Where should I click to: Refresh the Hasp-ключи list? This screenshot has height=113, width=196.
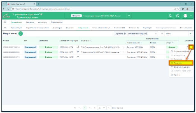coord(21,34)
